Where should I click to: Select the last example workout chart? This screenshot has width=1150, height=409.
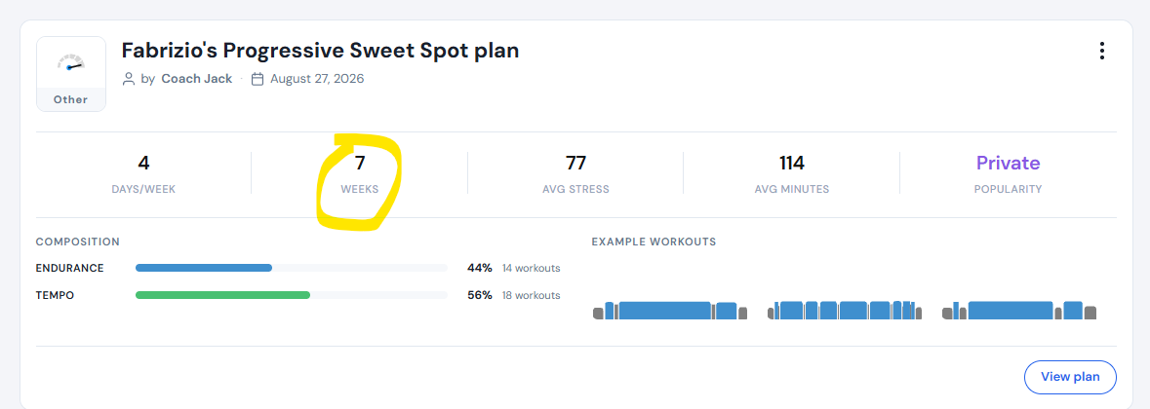[x=1019, y=311]
